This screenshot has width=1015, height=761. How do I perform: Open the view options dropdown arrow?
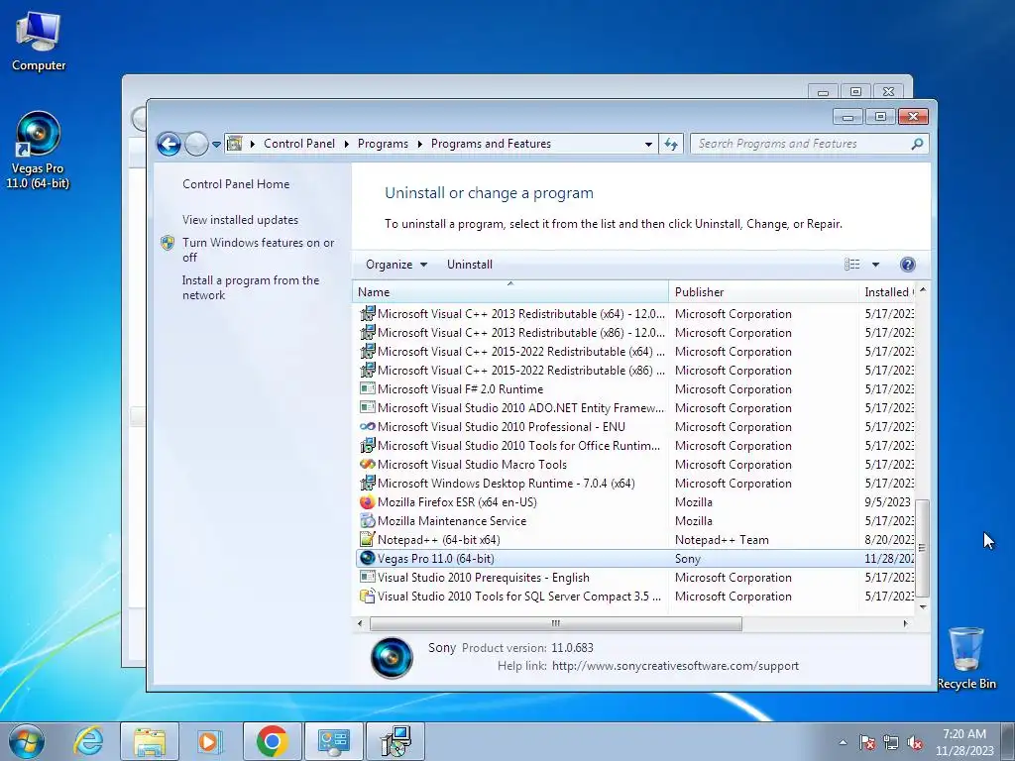(875, 264)
